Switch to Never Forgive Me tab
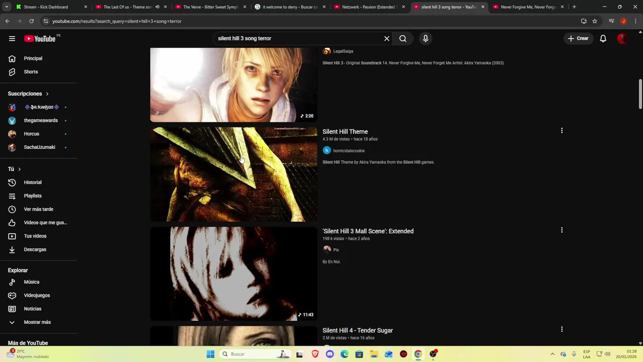Screen dimensions: 643x362 [x=527, y=7]
